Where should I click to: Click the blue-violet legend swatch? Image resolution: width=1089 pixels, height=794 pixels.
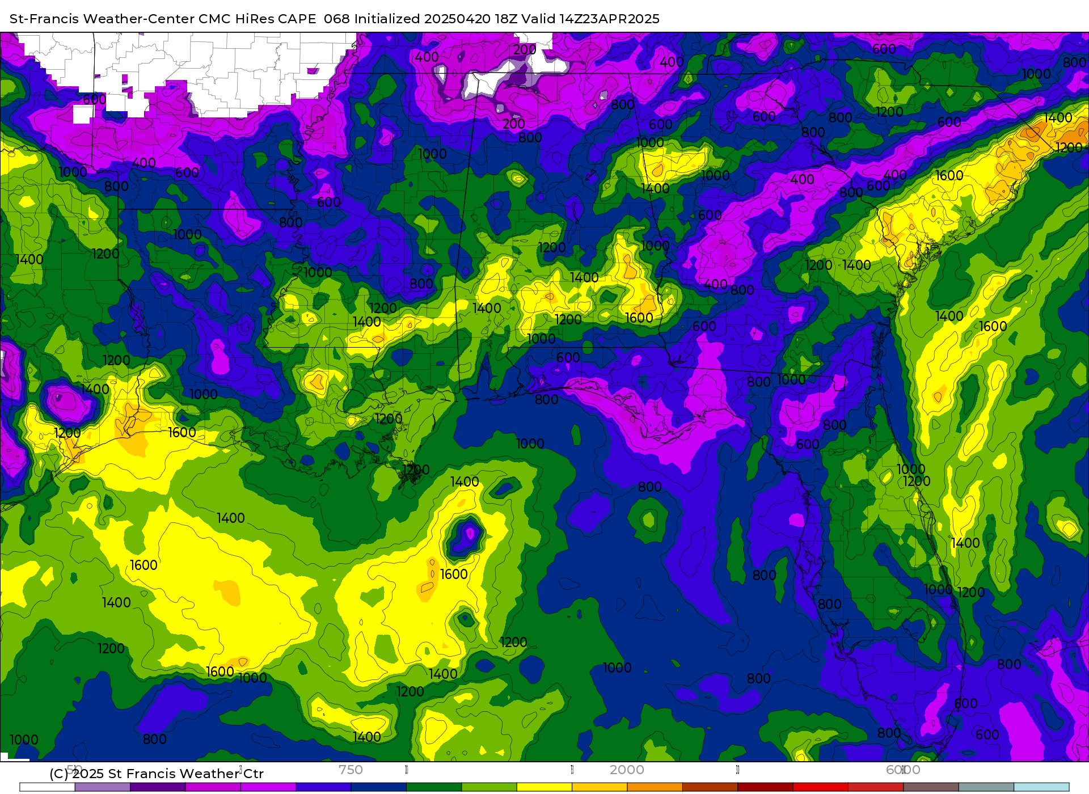323,787
